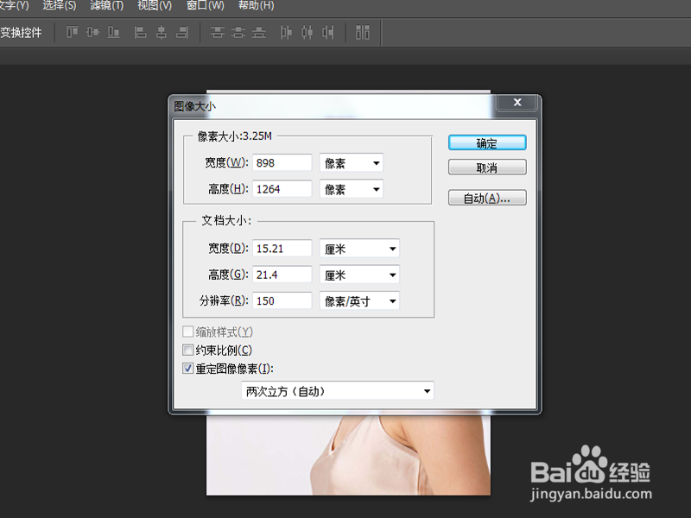Viewport: 691px width, 518px height.
Task: Toggle the 缩放样式(Y) checkbox
Action: point(187,332)
